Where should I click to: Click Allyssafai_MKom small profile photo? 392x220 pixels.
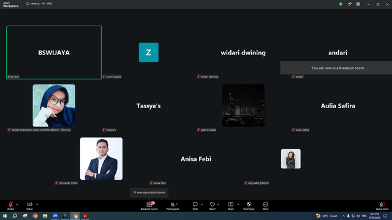tap(291, 159)
